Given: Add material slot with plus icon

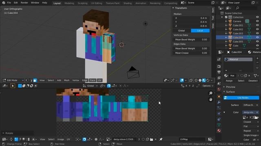Looking at the screenshot, I should [257, 58].
